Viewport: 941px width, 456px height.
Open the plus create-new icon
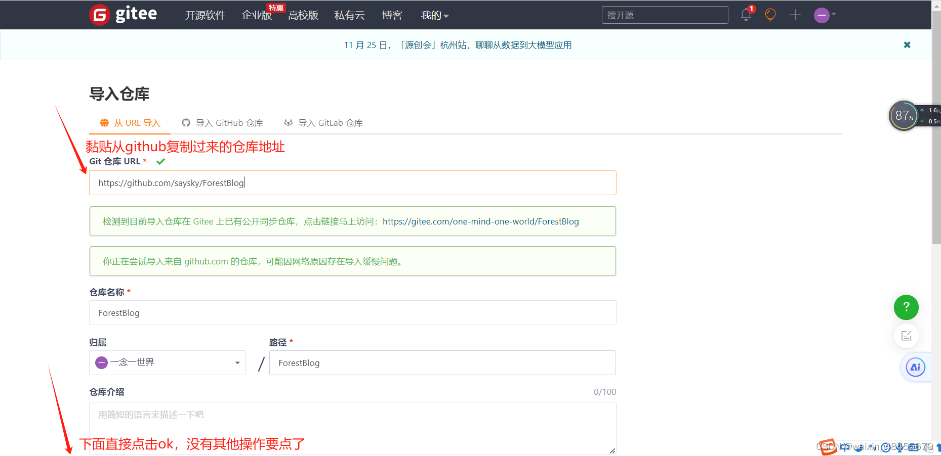pos(795,15)
